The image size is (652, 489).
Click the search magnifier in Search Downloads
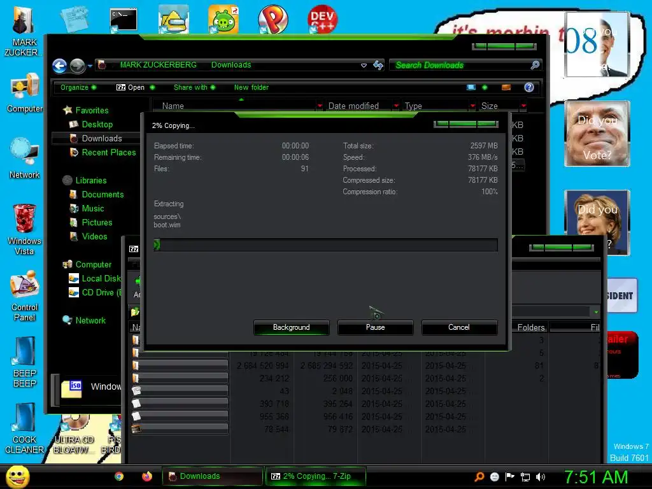[x=535, y=65]
